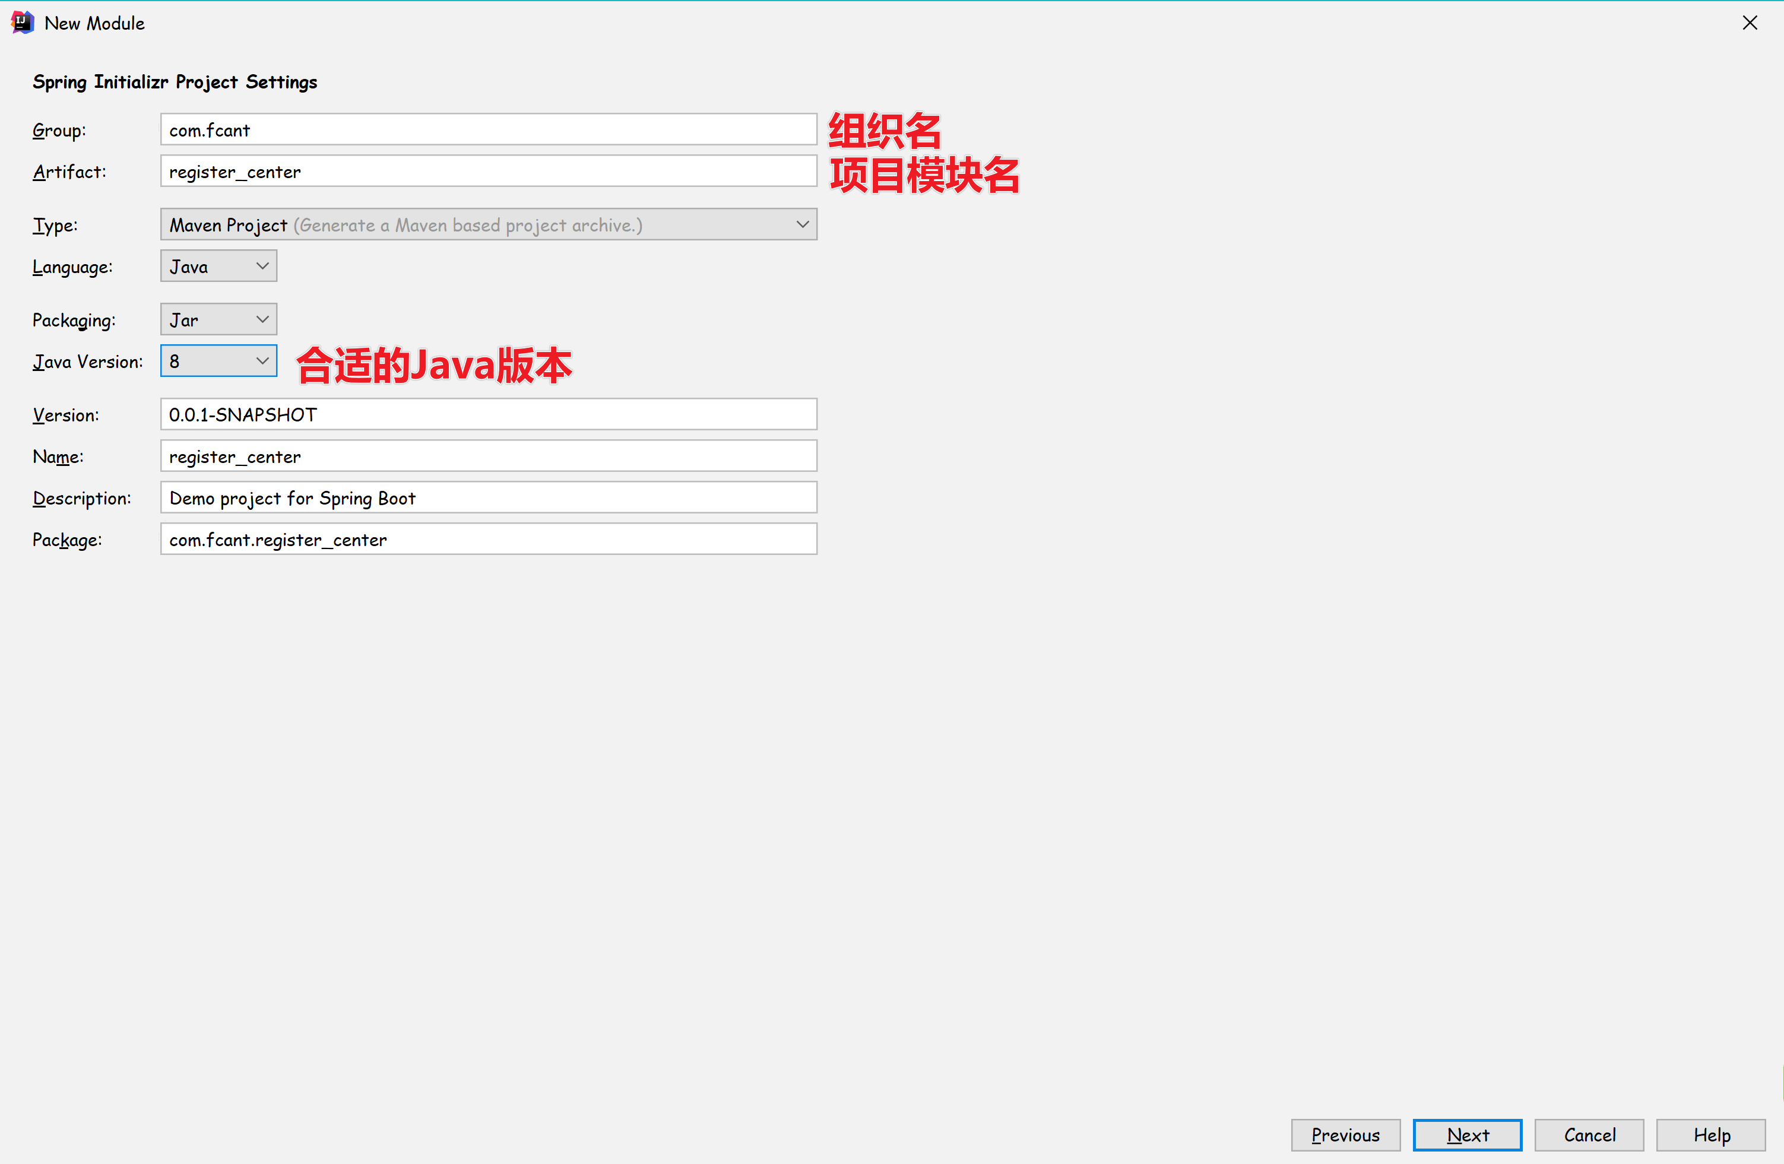Image resolution: width=1784 pixels, height=1164 pixels.
Task: Click the Description text field
Action: (x=487, y=499)
